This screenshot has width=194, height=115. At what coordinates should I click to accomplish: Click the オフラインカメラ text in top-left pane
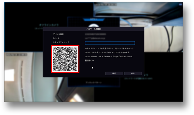[x=49, y=25]
